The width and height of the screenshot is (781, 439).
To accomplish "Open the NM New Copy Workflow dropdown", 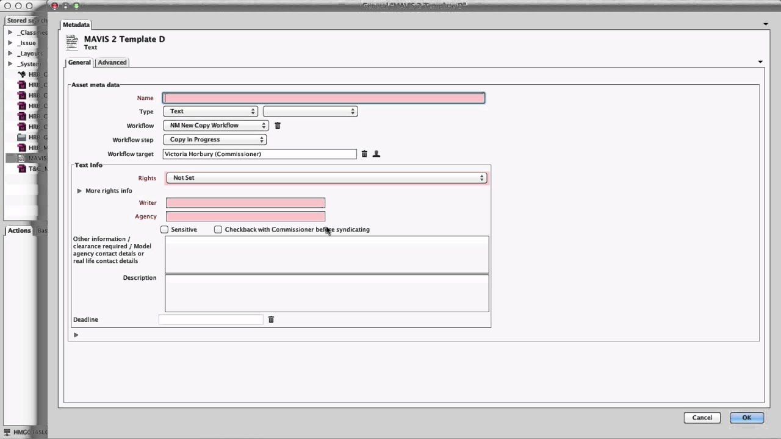I will coord(215,126).
